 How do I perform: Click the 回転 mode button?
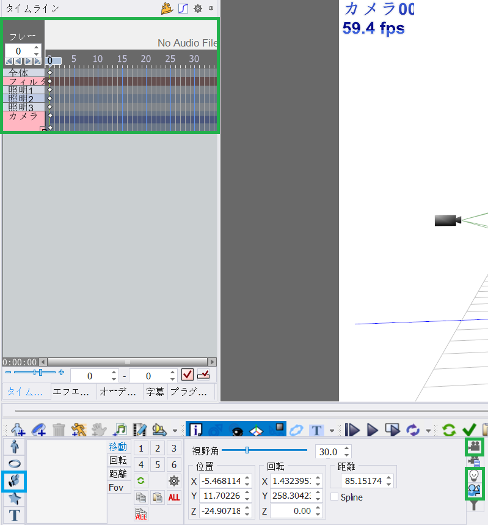point(118,460)
